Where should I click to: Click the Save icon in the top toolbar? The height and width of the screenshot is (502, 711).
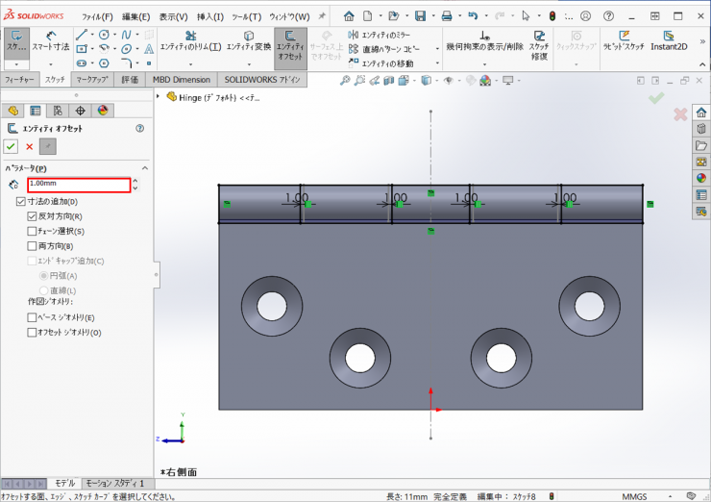tap(421, 16)
